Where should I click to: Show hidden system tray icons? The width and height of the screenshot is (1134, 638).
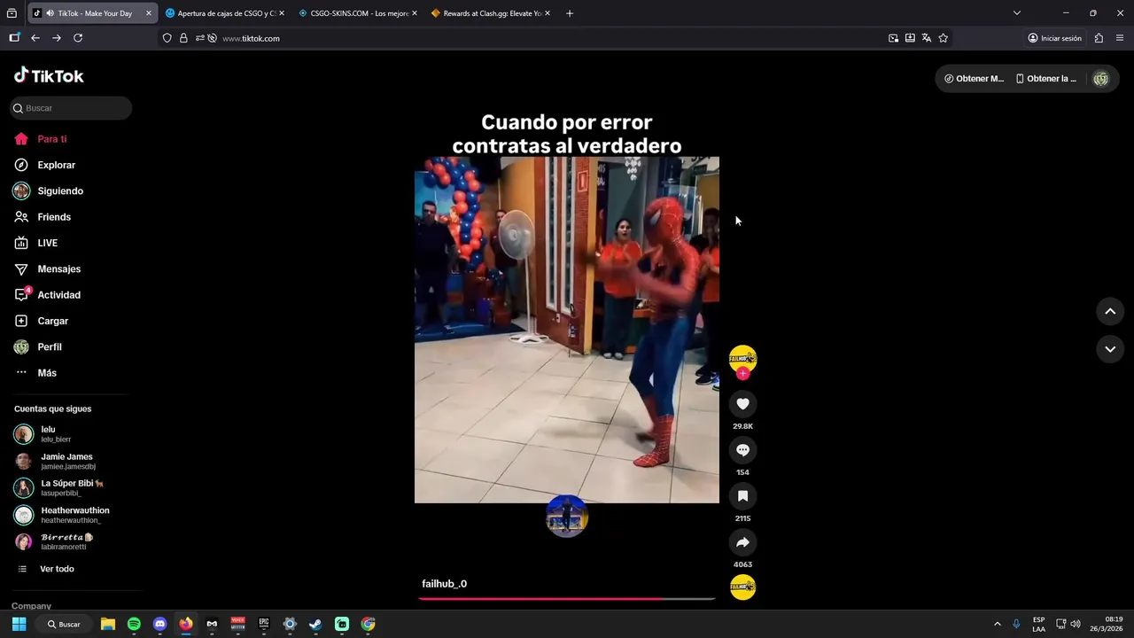[998, 624]
